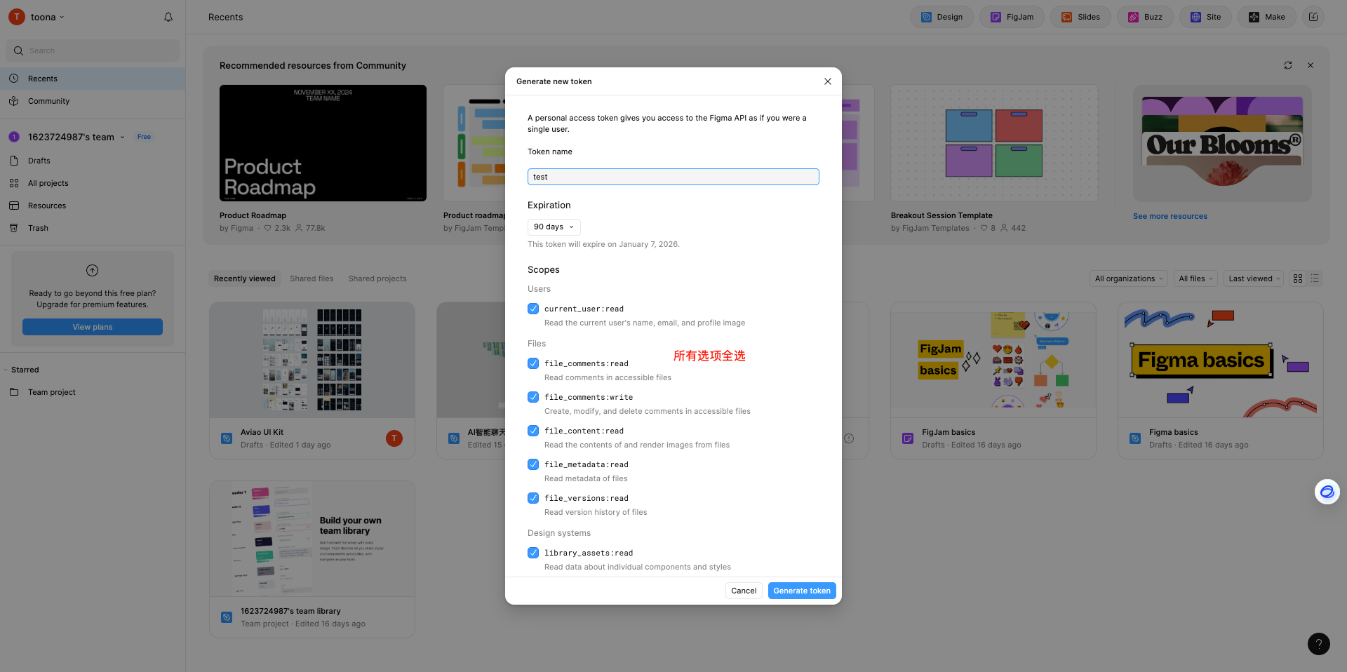The image size is (1347, 672).
Task: Click the notifications bell icon
Action: click(x=168, y=17)
